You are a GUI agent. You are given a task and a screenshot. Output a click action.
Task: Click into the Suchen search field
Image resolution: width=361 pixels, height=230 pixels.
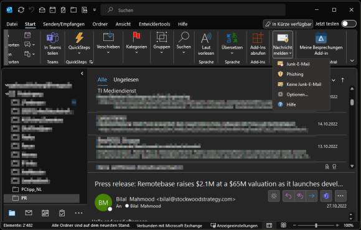[193, 10]
